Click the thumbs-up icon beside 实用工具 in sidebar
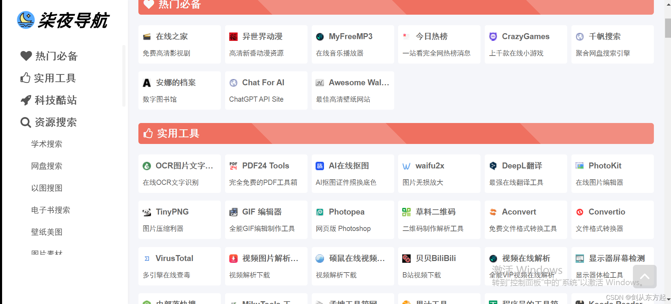The width and height of the screenshot is (671, 304). tap(25, 78)
